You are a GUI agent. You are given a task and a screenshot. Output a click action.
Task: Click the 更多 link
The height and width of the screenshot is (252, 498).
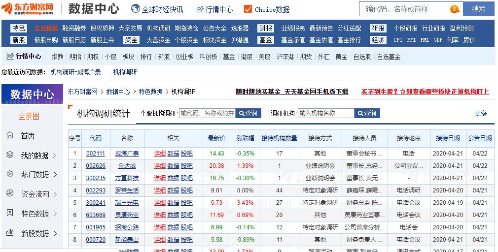point(481,113)
